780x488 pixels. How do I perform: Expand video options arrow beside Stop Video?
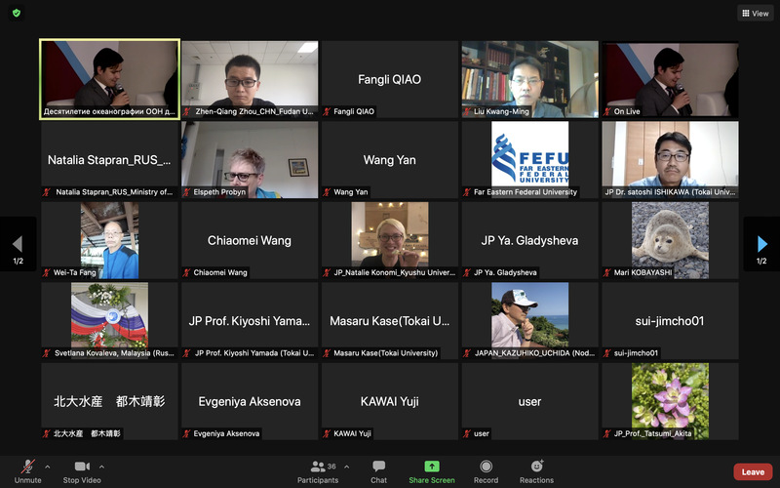tap(101, 466)
